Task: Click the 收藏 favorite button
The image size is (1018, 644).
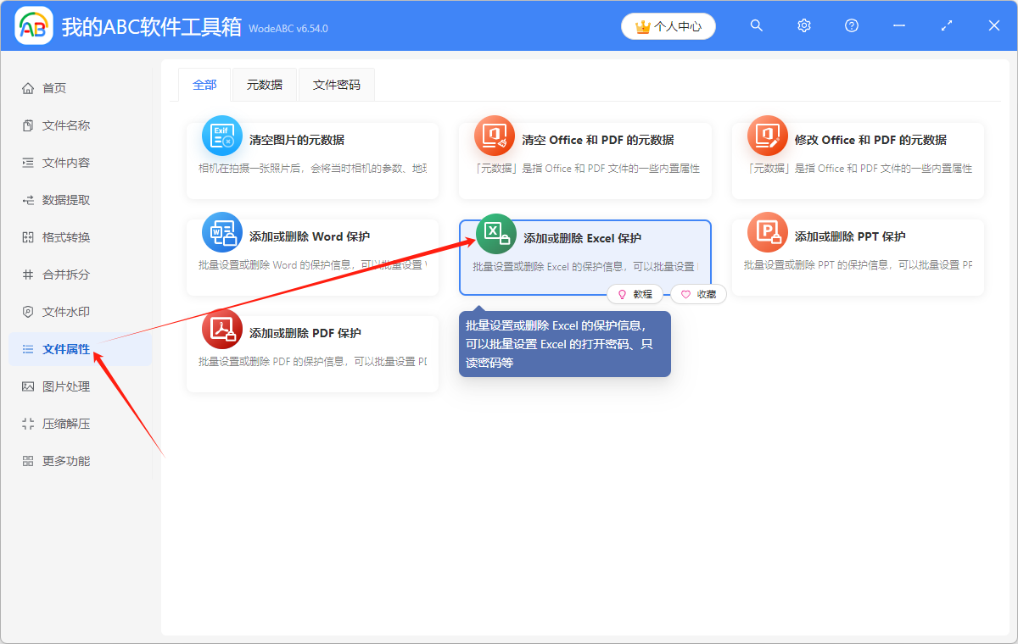Action: (x=698, y=294)
